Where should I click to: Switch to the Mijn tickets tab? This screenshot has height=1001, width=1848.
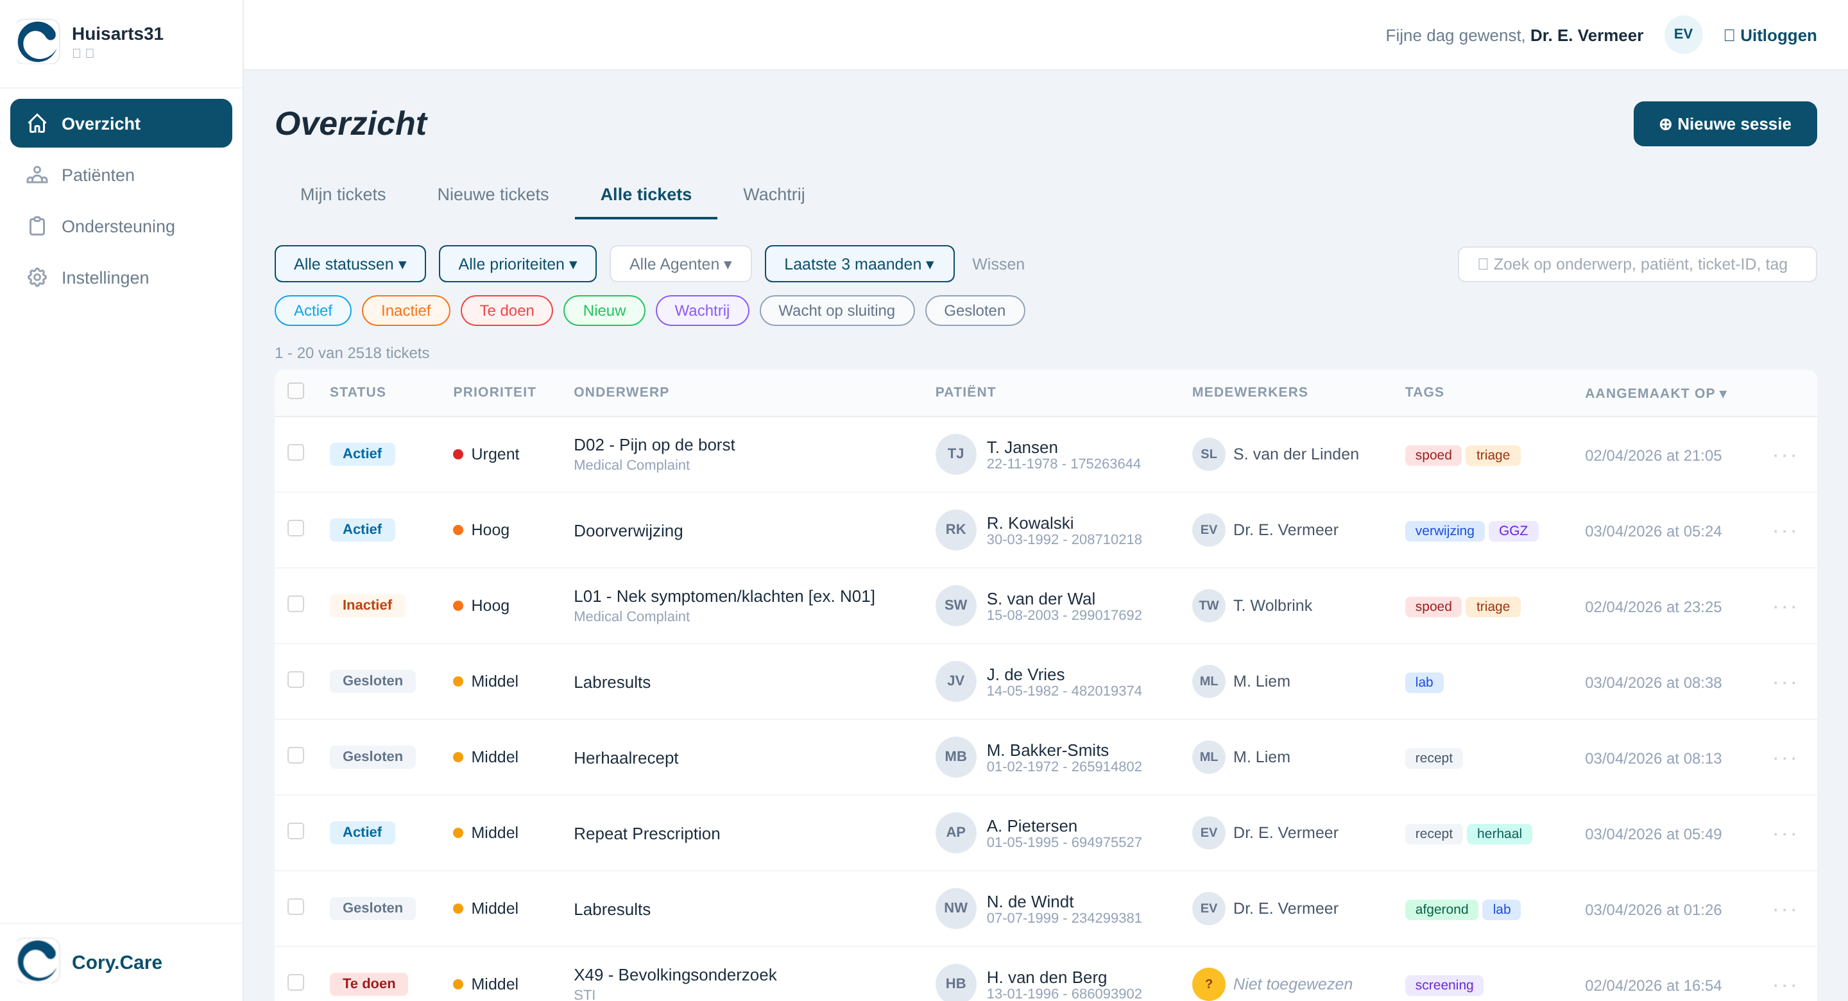tap(342, 194)
